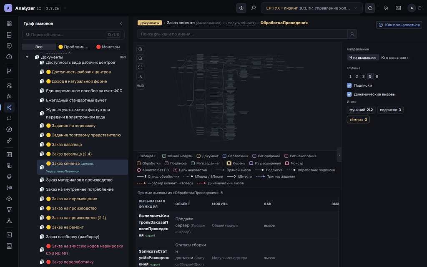Image resolution: width=427 pixels, height=267 pixels.
Task: Open global search with the magnifier icon
Action: click(x=254, y=8)
